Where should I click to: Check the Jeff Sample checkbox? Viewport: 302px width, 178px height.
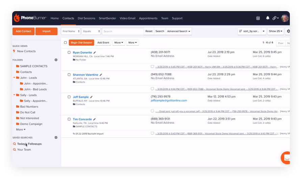[69, 97]
